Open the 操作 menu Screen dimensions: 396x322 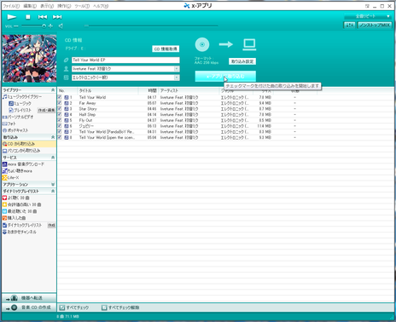tap(64, 6)
